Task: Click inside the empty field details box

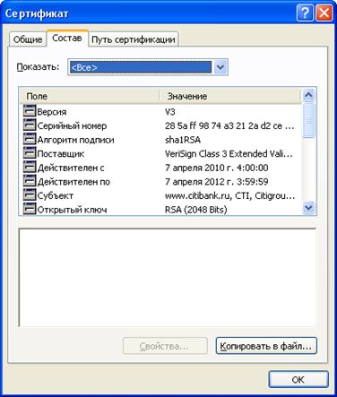Action: [168, 278]
